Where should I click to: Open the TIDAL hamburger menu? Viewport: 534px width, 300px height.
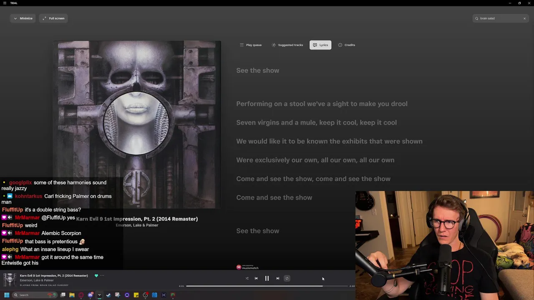point(5,3)
